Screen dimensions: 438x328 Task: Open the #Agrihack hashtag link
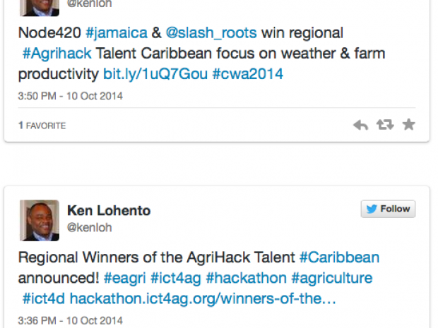[x=50, y=53]
